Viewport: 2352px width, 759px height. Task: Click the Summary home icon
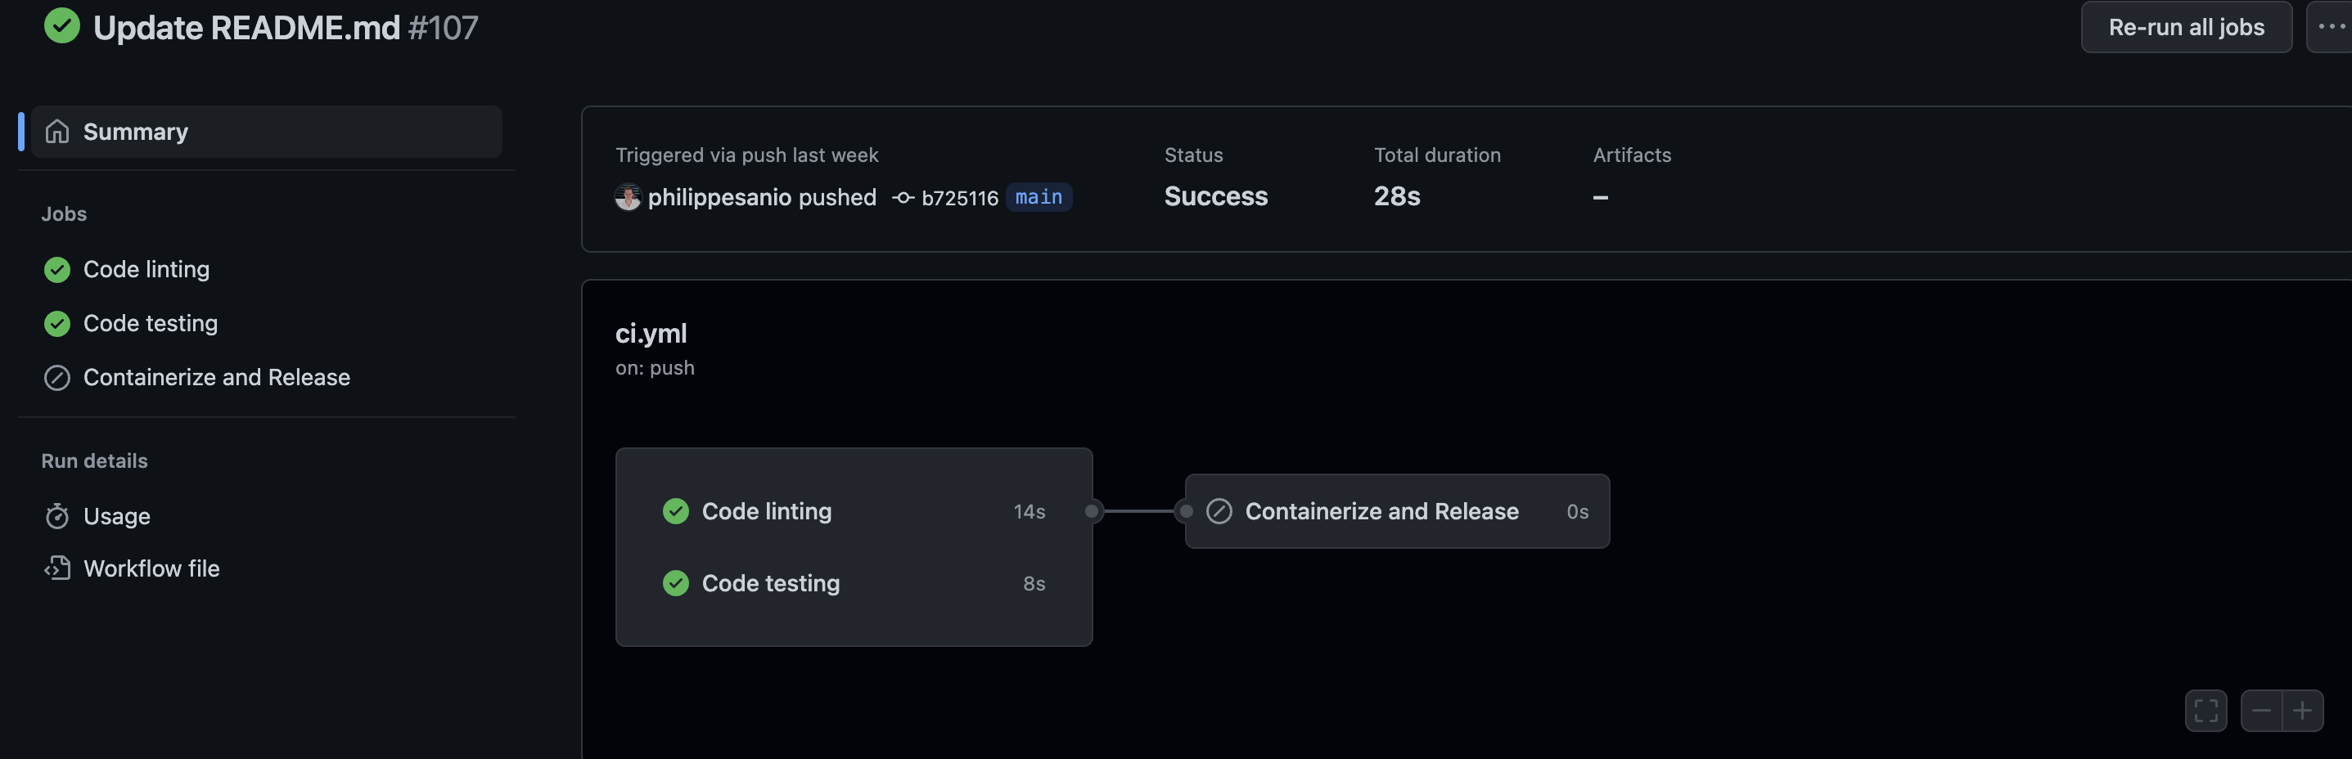click(x=56, y=131)
